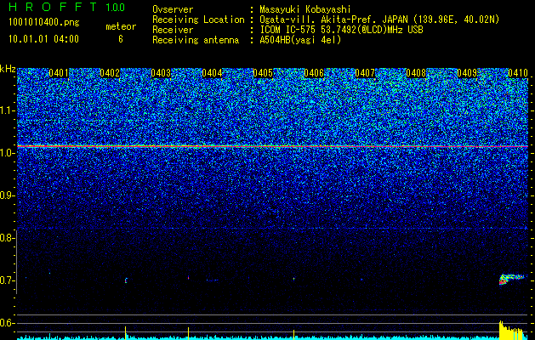Click the 0.6 frequency axis label
Viewport: 535px width, 340px height.
tap(7, 323)
